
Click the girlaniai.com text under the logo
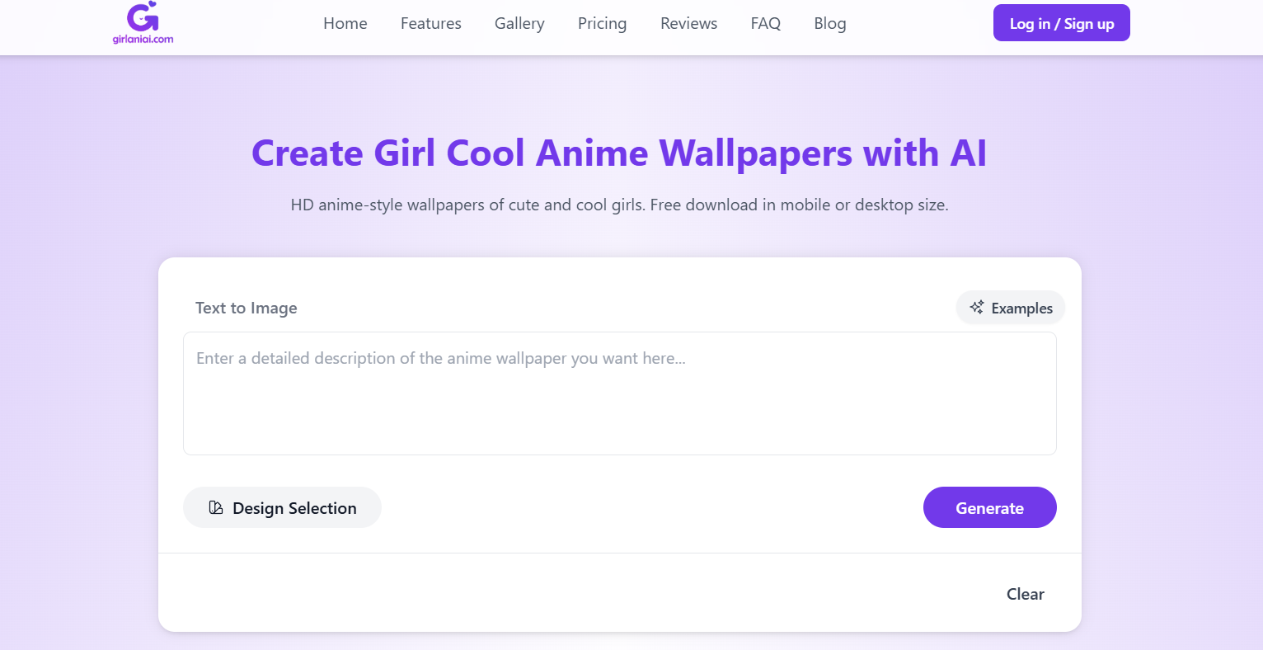[x=143, y=39]
